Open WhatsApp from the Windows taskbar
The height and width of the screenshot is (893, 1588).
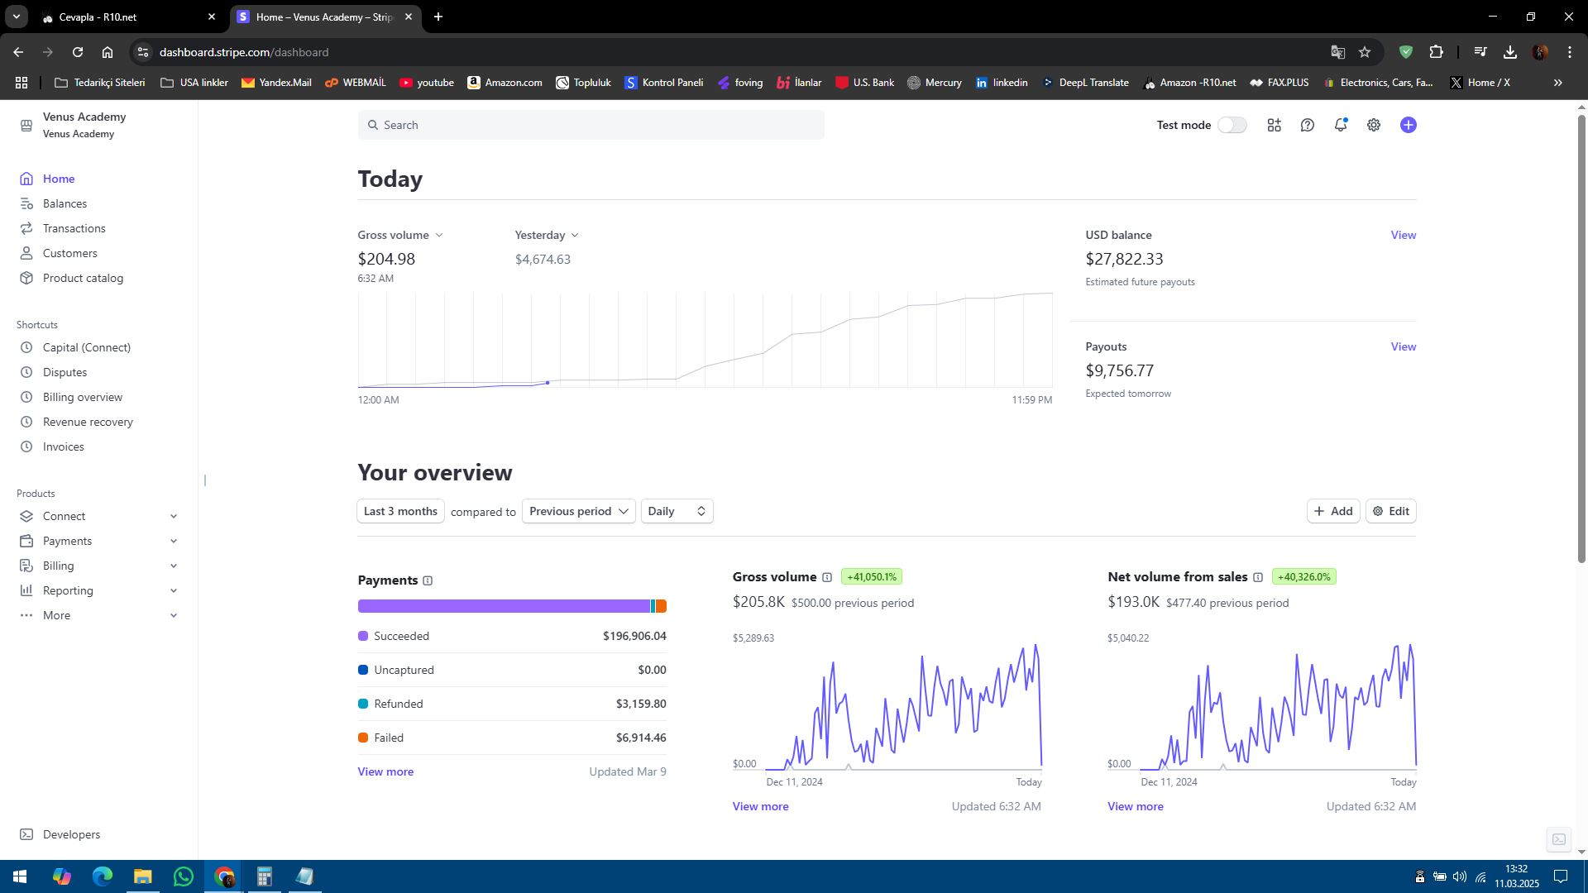tap(183, 876)
